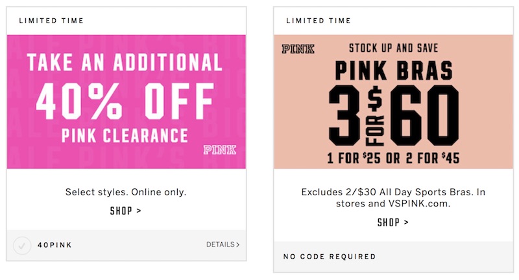The width and height of the screenshot is (519, 280).
Task: Click the chevron arrow next to DETAILS
Action: tap(237, 244)
